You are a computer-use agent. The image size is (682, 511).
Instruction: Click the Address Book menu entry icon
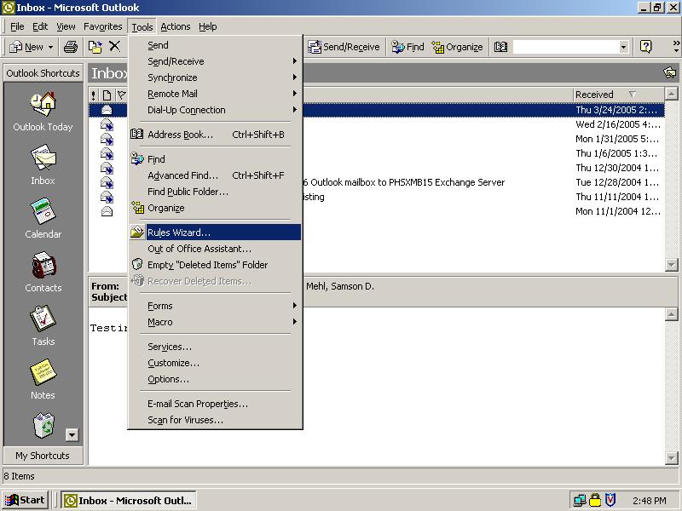tap(137, 135)
